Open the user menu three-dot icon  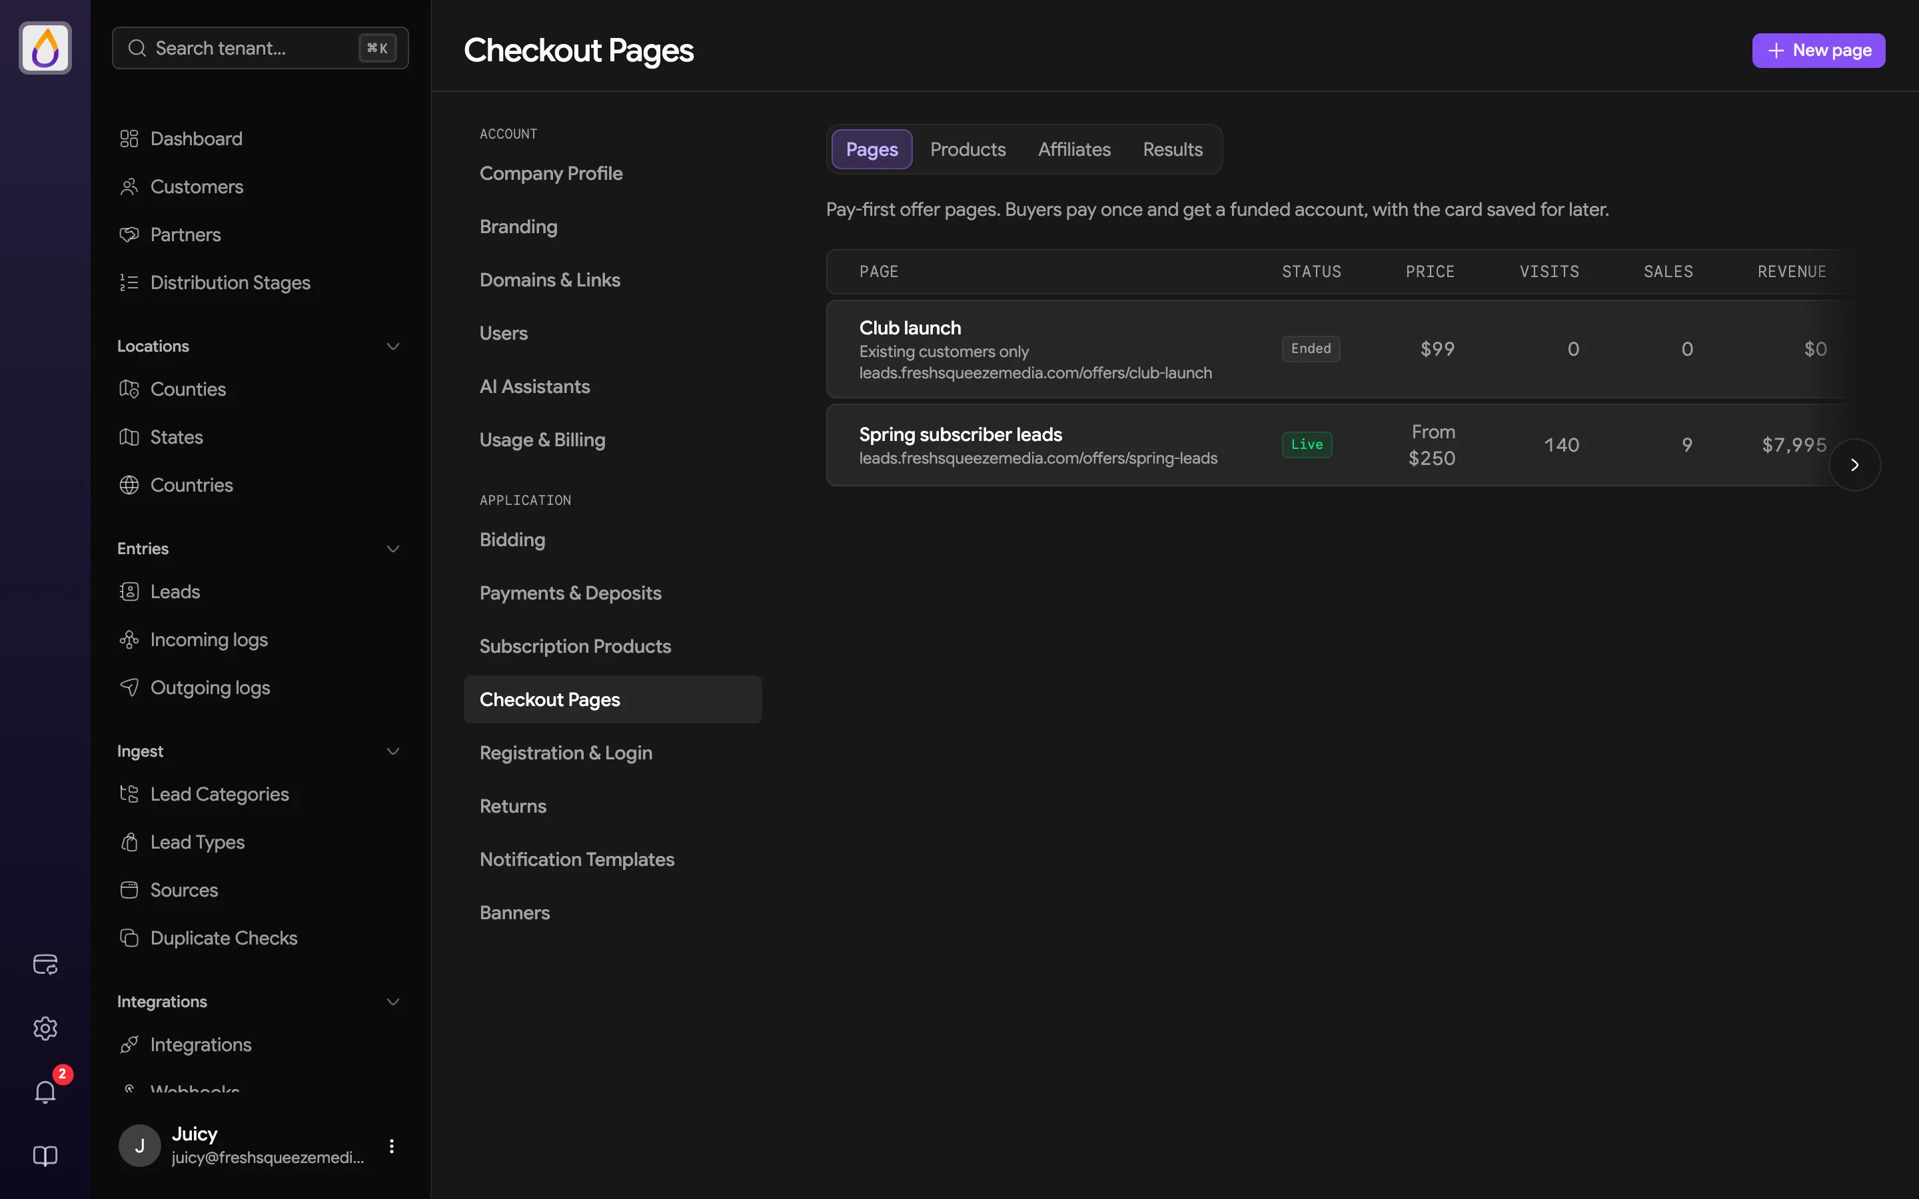(x=392, y=1146)
